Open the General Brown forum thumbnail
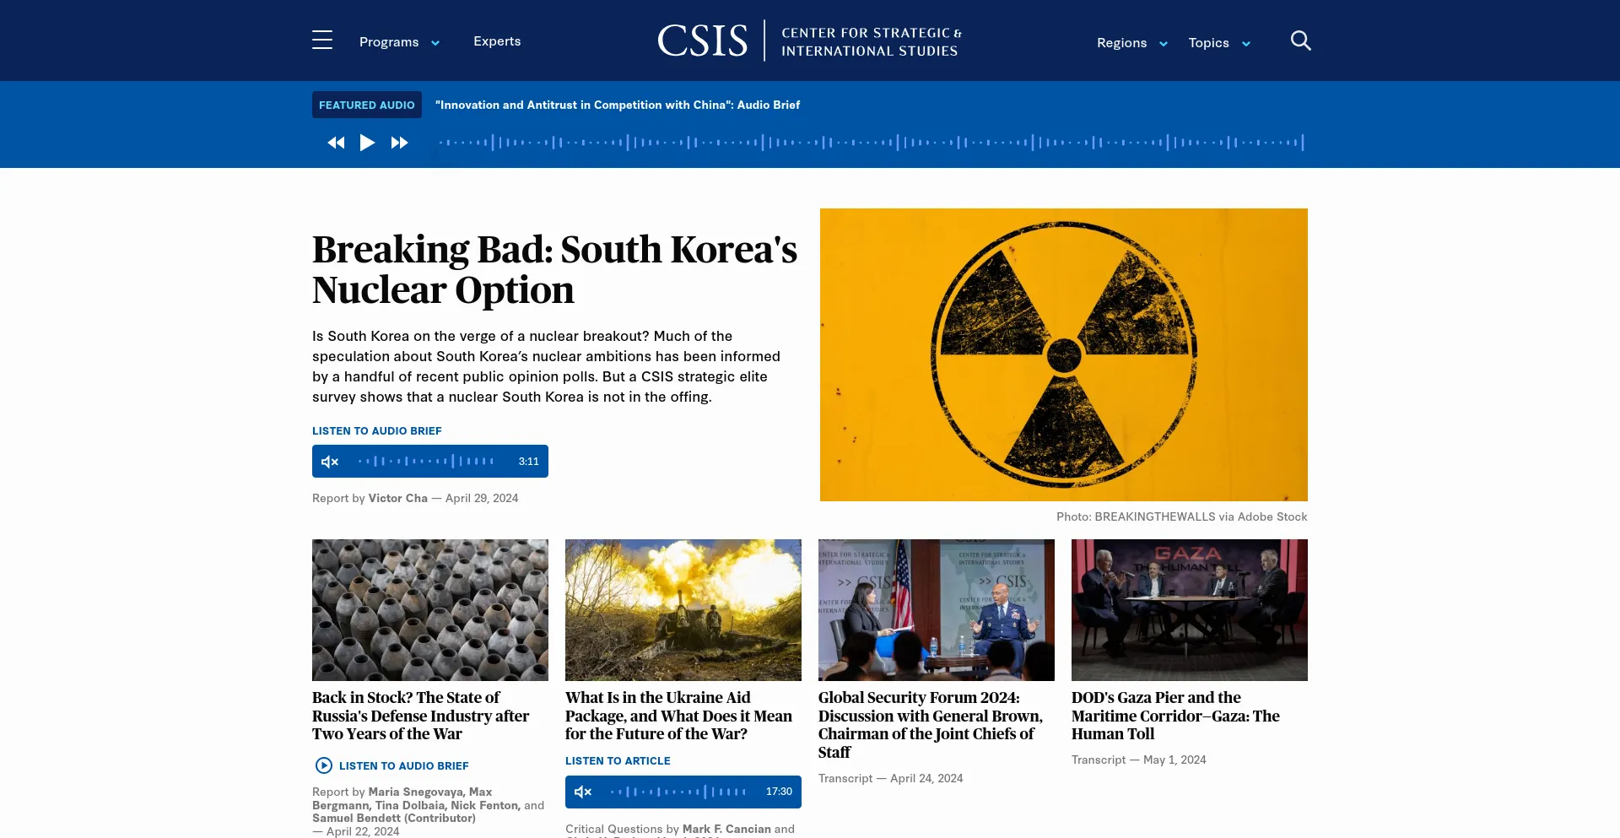Screen dimensions: 1620x838 (937, 610)
